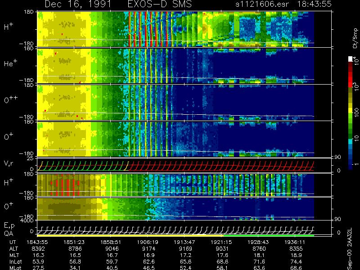The height and width of the screenshot is (270, 360).
Task: Click InLat value '62.6'
Action: point(149,261)
